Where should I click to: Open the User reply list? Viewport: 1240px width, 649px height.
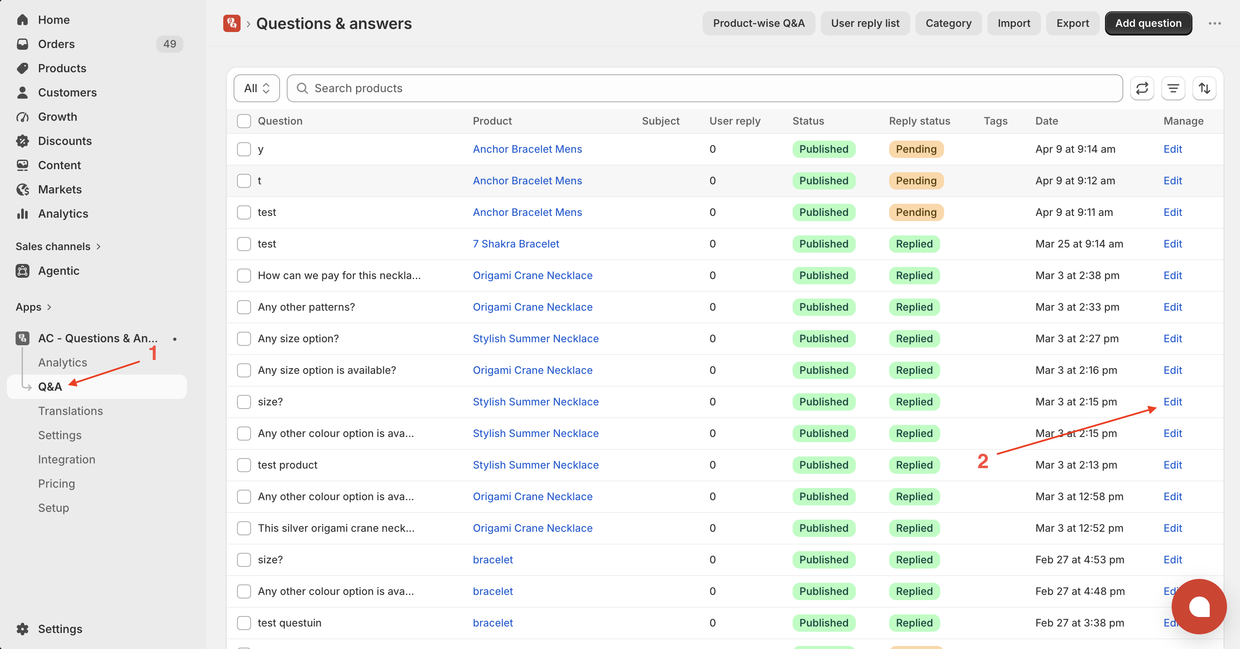click(x=865, y=23)
